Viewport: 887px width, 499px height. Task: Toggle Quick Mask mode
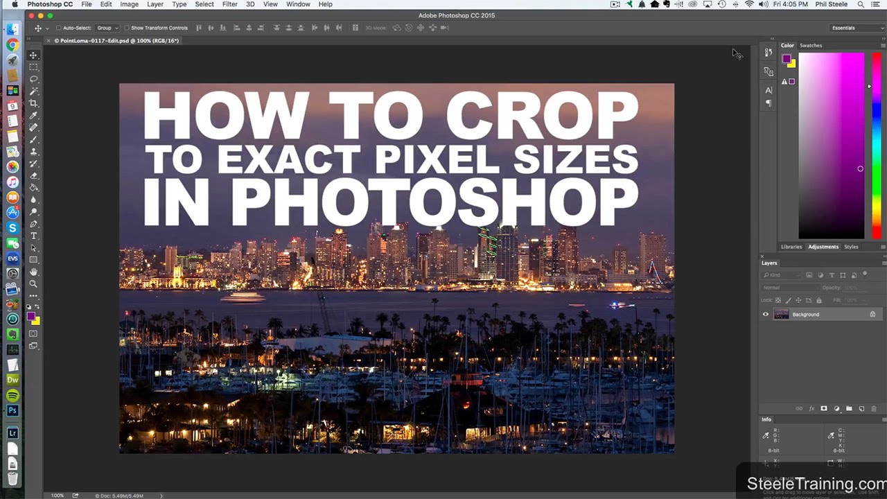33,333
